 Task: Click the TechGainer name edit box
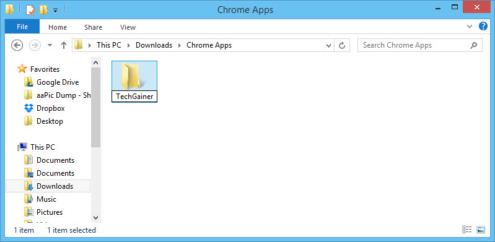point(134,97)
